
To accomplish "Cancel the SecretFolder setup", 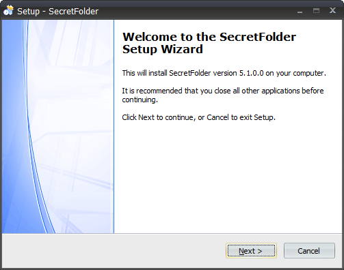I will tap(309, 251).
